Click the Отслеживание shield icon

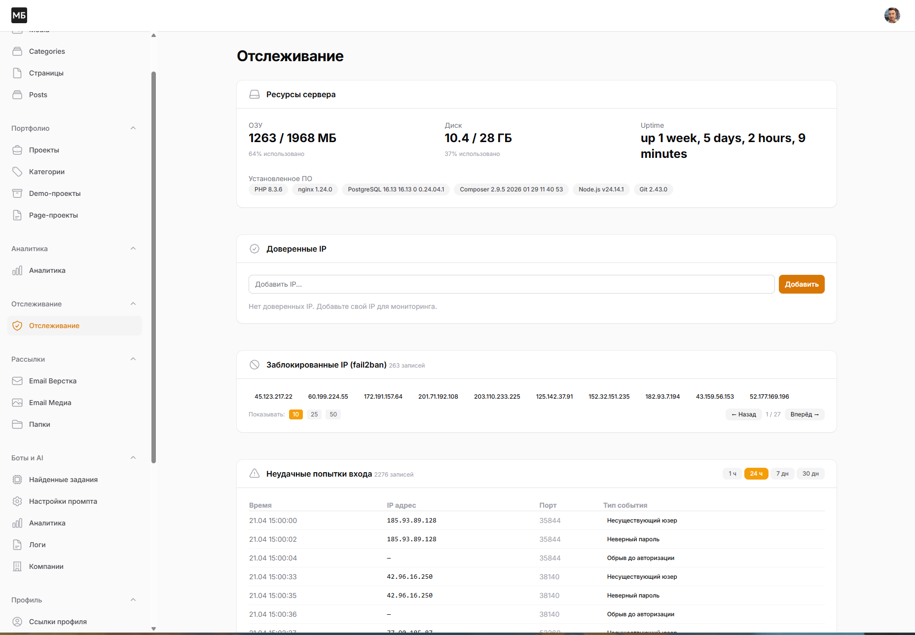[x=17, y=326]
